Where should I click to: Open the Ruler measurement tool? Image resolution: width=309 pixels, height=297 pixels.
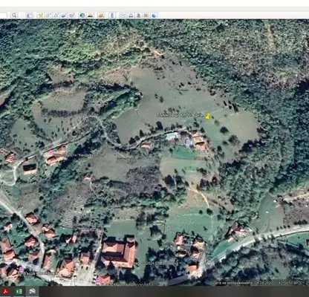point(112,16)
